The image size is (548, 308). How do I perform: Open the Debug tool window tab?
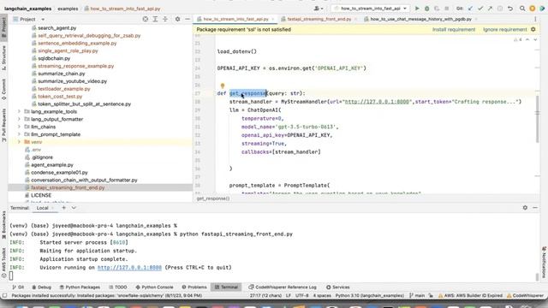point(42,287)
